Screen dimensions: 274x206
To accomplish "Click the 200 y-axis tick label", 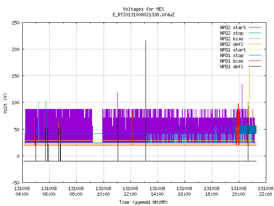I will [x=15, y=49].
